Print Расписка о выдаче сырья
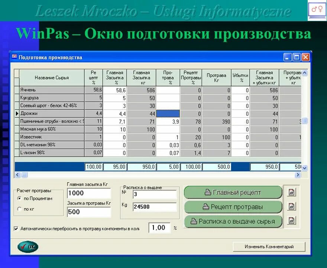Screen dimensions: 327x268 pyautogui.click(x=233, y=221)
